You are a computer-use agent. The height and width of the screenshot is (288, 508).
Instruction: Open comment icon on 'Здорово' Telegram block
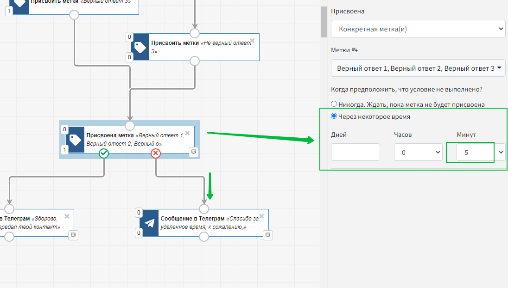73,235
